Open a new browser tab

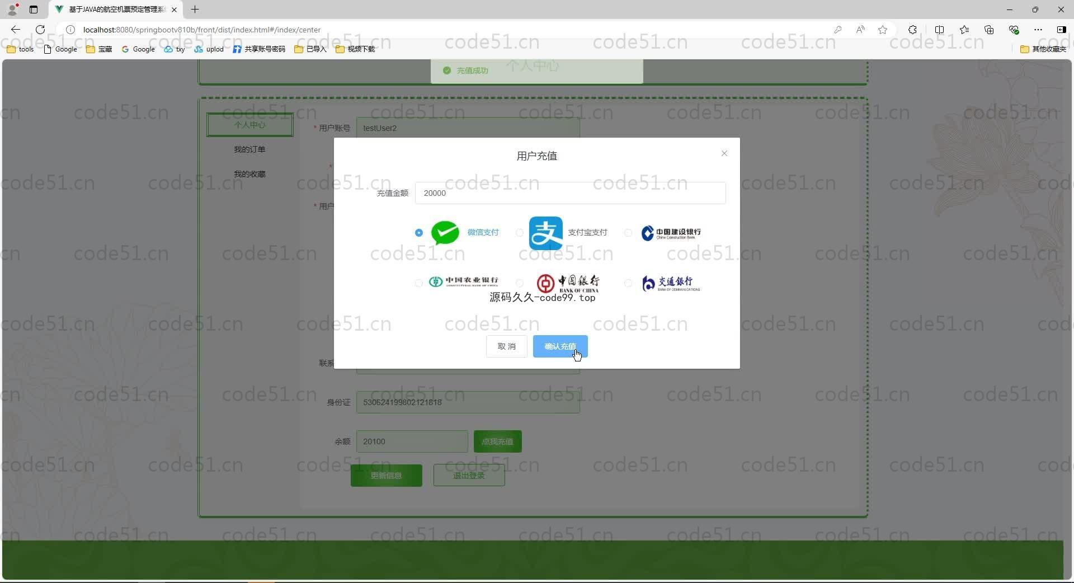click(195, 10)
